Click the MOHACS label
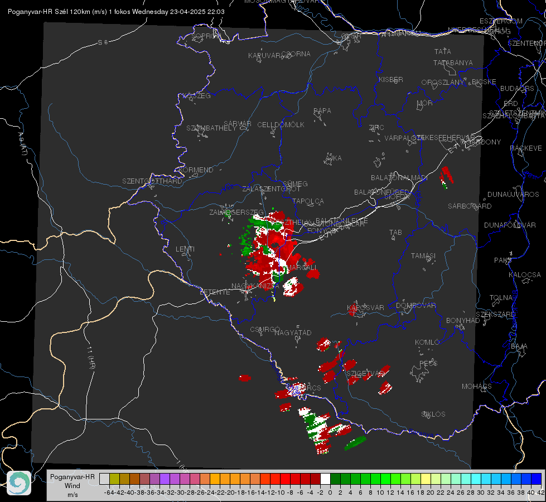546x502 pixels. 477,387
